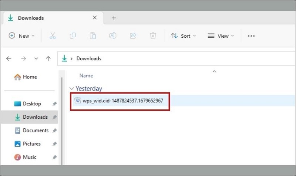Click the Copy icon in toolbar
296x176 pixels.
(x=73, y=36)
